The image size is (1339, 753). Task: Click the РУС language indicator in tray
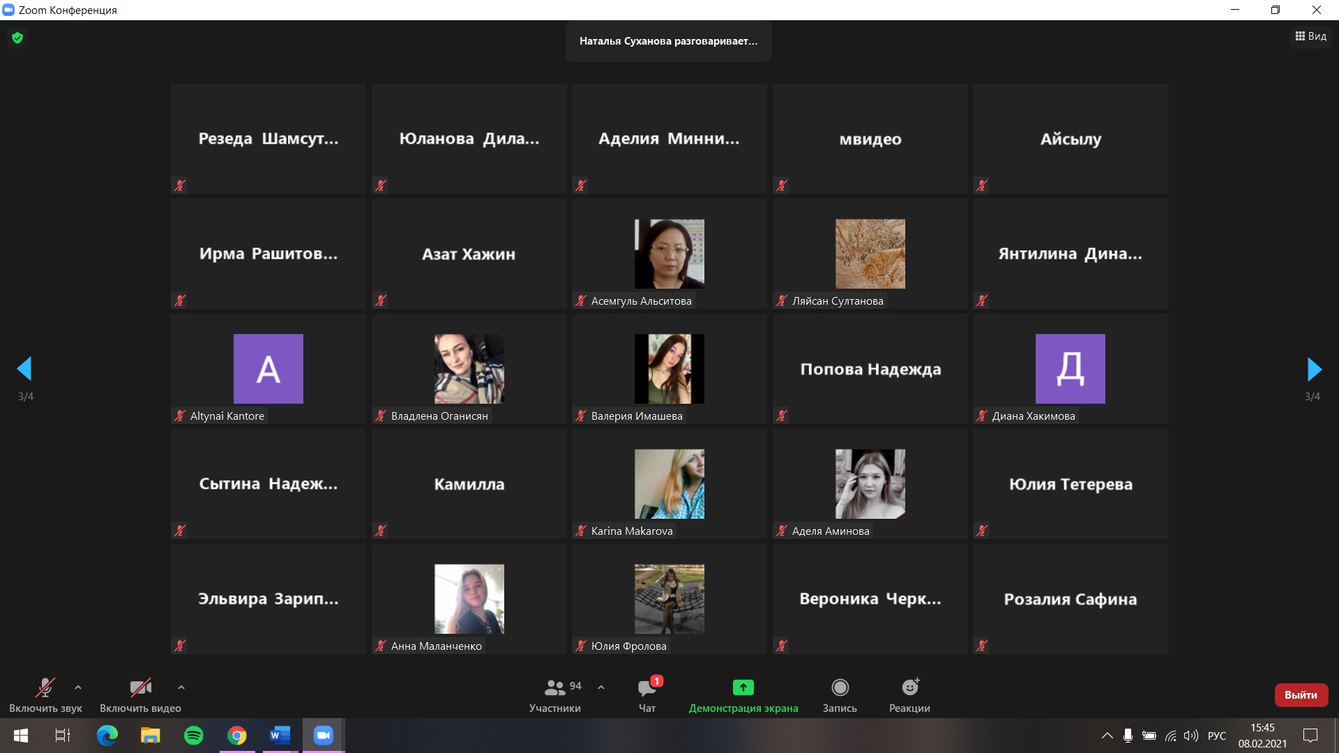1216,736
